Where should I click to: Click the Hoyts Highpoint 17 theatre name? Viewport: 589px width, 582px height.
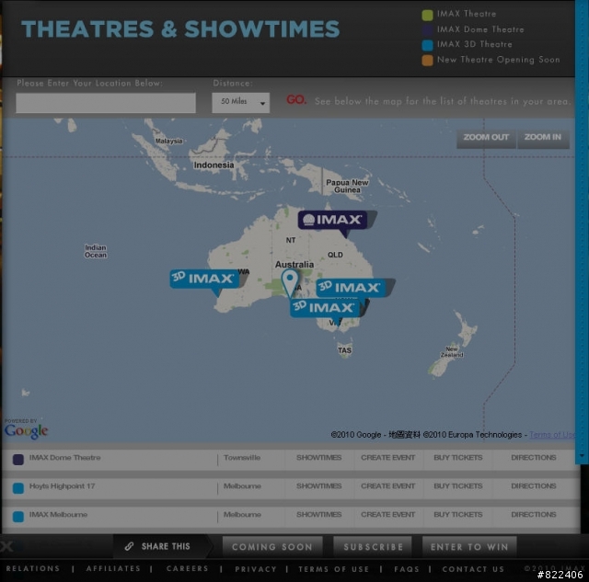click(62, 486)
